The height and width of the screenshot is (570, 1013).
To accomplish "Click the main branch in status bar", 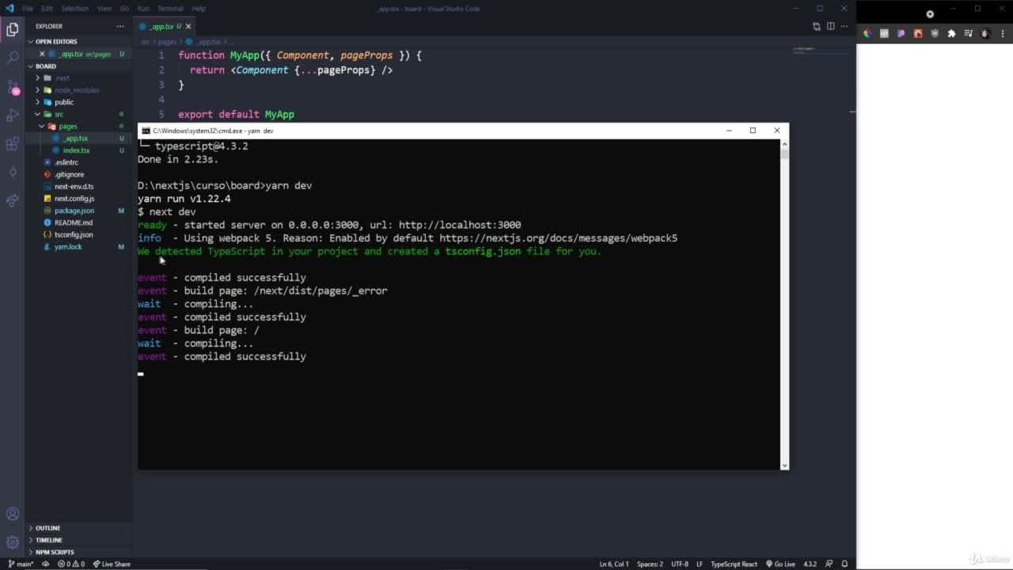I will point(21,564).
